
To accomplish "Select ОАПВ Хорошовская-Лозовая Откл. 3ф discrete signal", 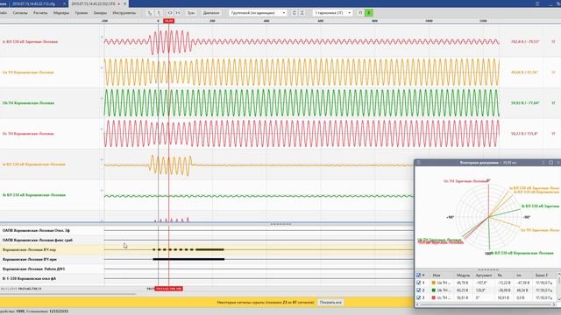I will [x=36, y=231].
